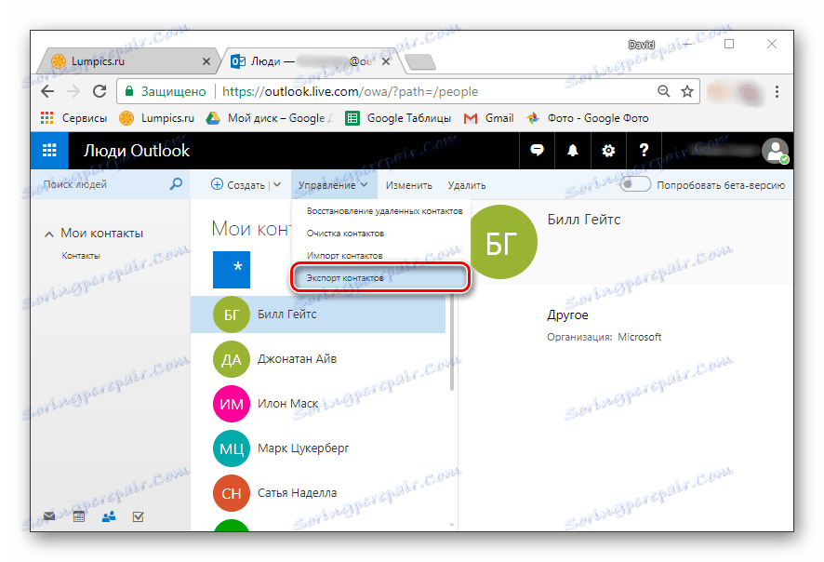Select contact Марк Цукерберг
This screenshot has width=824, height=562.
point(318,448)
